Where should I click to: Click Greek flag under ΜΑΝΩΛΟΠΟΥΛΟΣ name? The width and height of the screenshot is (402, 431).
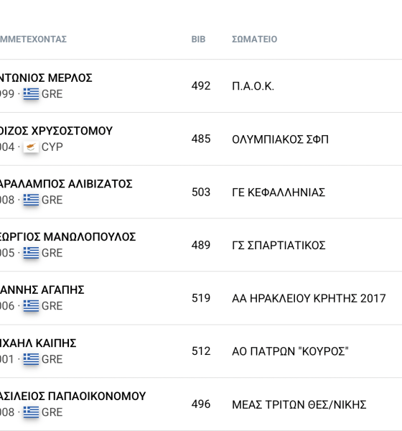pyautogui.click(x=31, y=253)
